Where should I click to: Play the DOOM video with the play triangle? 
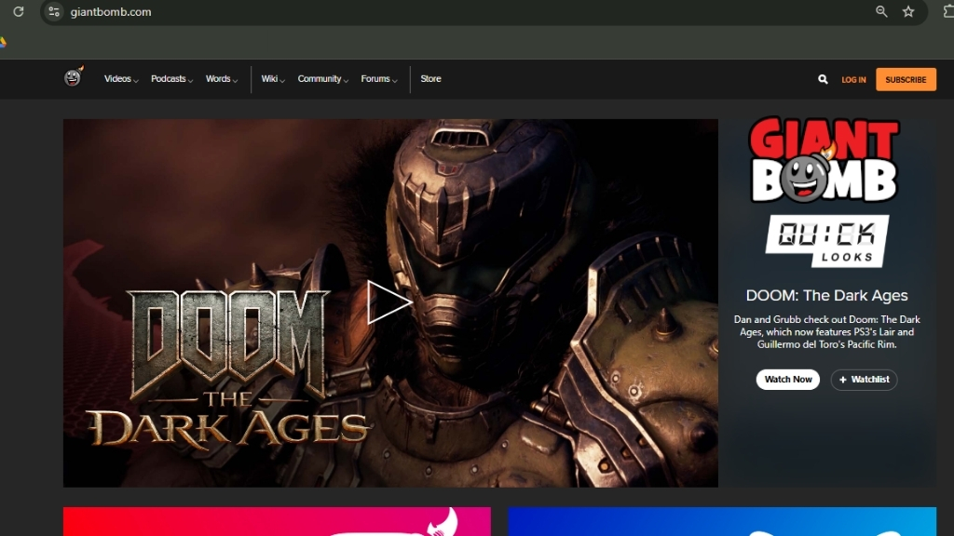389,302
